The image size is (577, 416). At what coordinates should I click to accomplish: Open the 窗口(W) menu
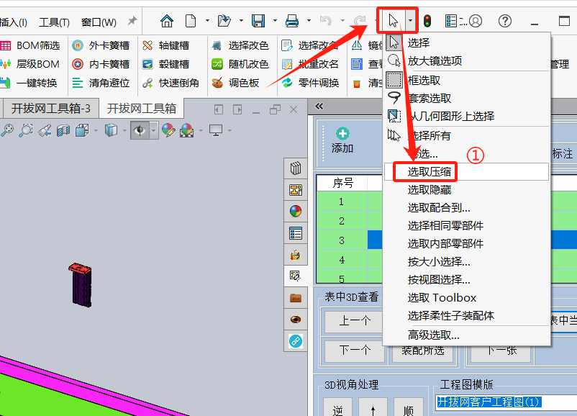99,22
